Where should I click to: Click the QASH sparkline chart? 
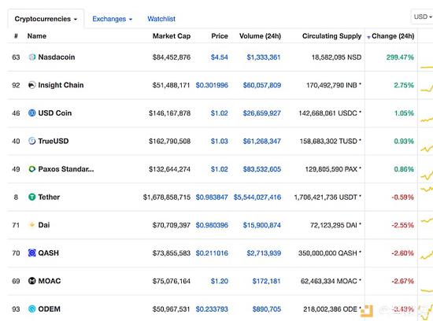pyautogui.click(x=427, y=254)
